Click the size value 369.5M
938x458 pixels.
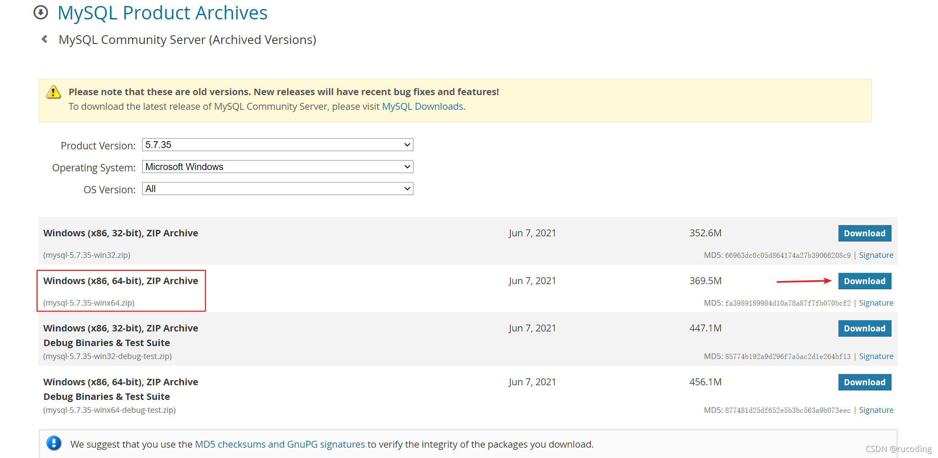point(705,281)
